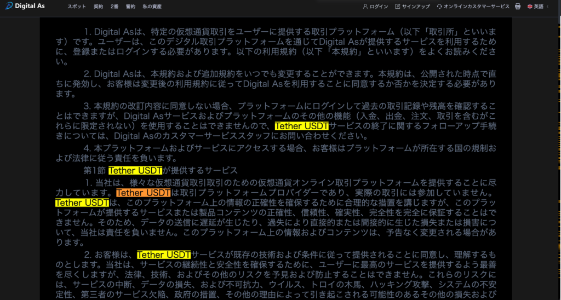
Task: Open the スポット menu item
Action: [77, 7]
